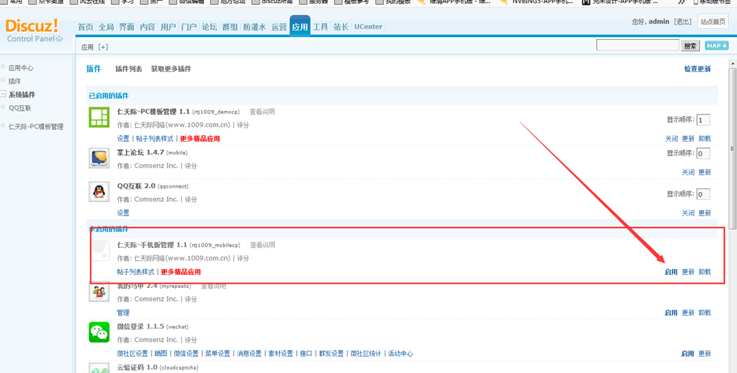Open the bookmarks overflow chevron
The height and width of the screenshot is (373, 737).
(682, 2)
